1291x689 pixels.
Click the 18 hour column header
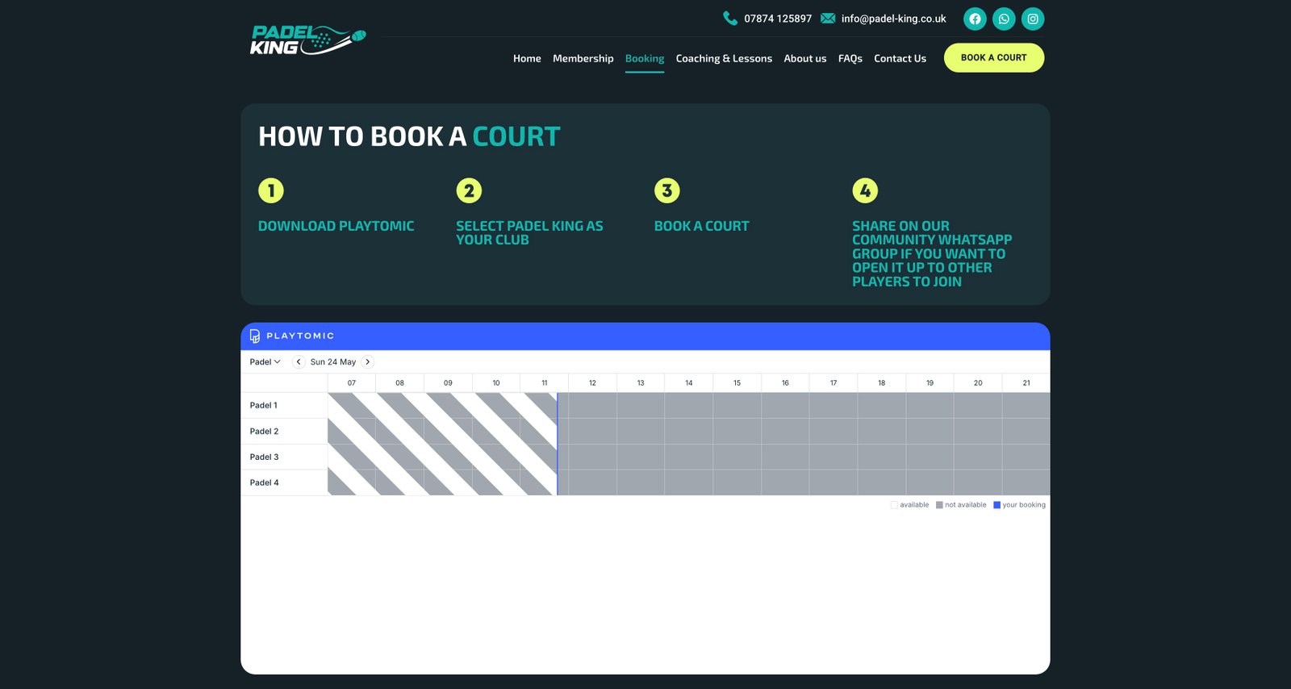tap(882, 383)
